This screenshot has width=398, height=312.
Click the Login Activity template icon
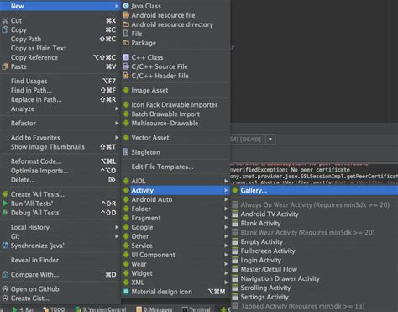235,260
